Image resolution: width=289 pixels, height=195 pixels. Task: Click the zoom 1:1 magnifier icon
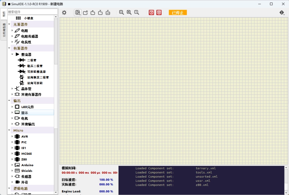coord(136,12)
